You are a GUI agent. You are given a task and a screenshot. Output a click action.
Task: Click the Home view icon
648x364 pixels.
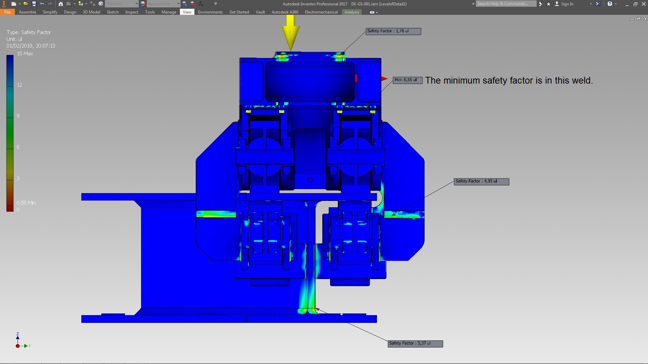pyautogui.click(x=60, y=4)
